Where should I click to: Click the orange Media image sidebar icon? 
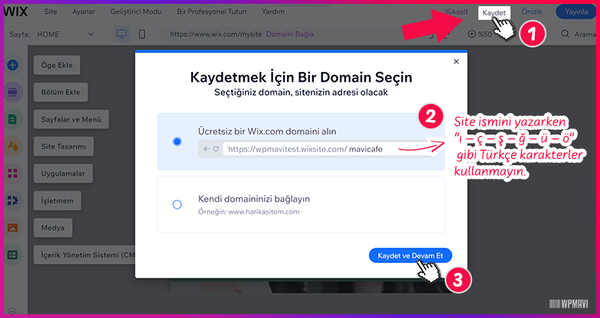coord(12,228)
